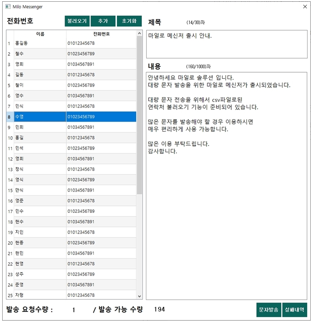Screen dimensions: 312x321
Task: Send messages using the 문자발송 button
Action: 268,310
